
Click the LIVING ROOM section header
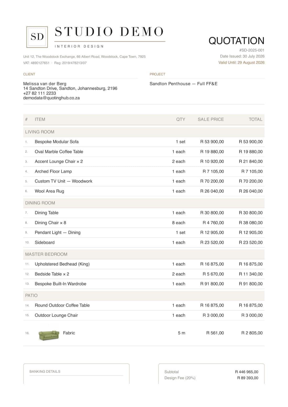click(144, 132)
